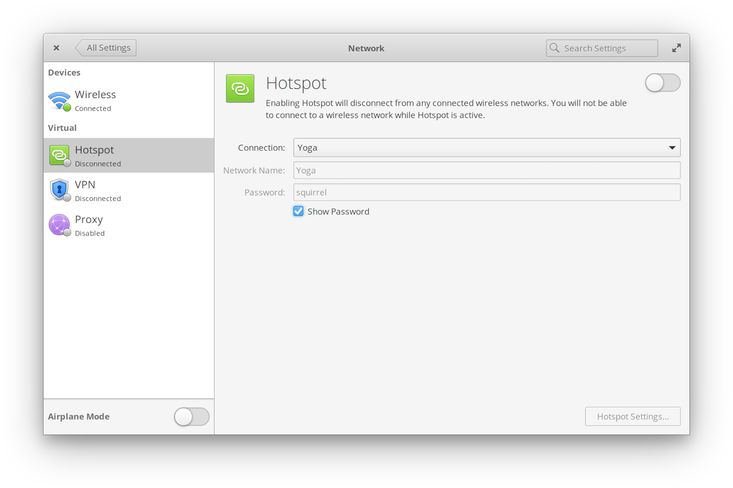The image size is (733, 488).
Task: Click the Password field containing squirrel
Action: [x=487, y=192]
